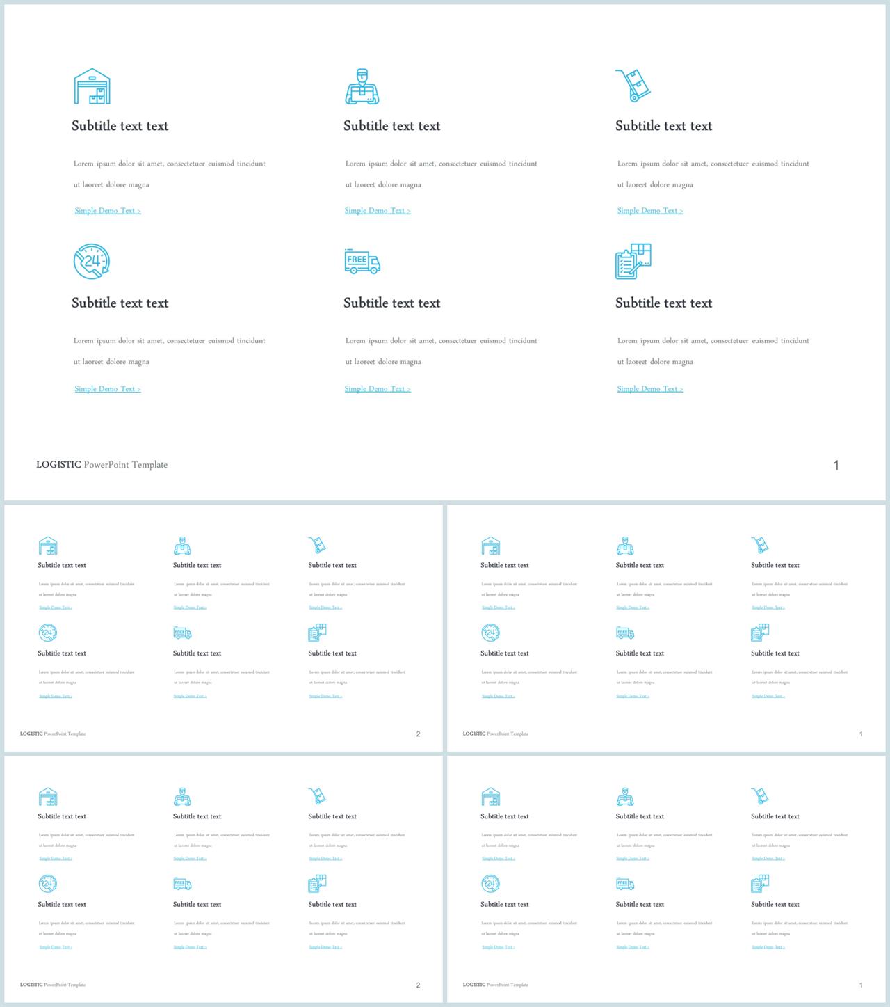Select Subtitle text text heading under delivery man, large slide
This screenshot has width=890, height=1007.
(392, 126)
